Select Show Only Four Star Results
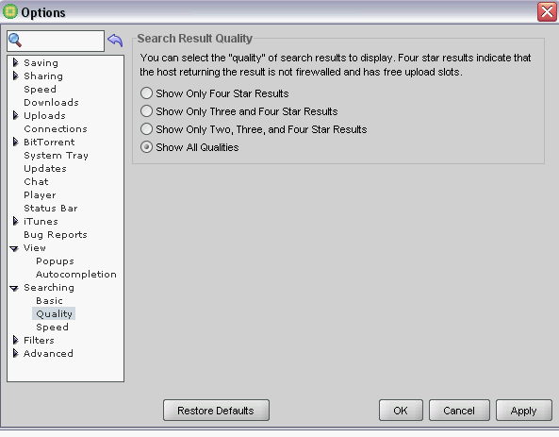 (x=146, y=93)
